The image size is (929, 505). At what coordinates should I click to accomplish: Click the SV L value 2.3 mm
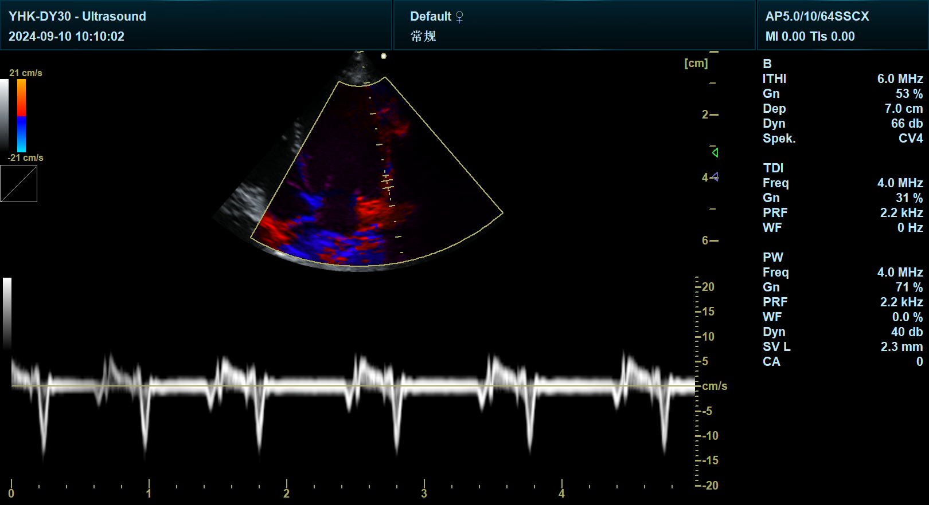click(901, 346)
